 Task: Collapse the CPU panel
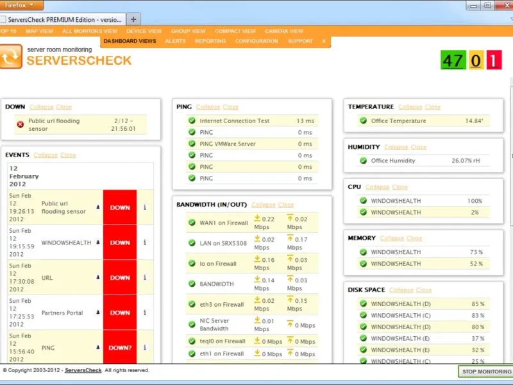pyautogui.click(x=377, y=187)
